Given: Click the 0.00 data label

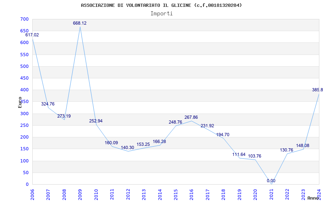Looking at the screenshot, I should click(271, 181).
